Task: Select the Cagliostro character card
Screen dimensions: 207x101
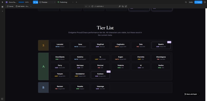Action: pos(120,45)
